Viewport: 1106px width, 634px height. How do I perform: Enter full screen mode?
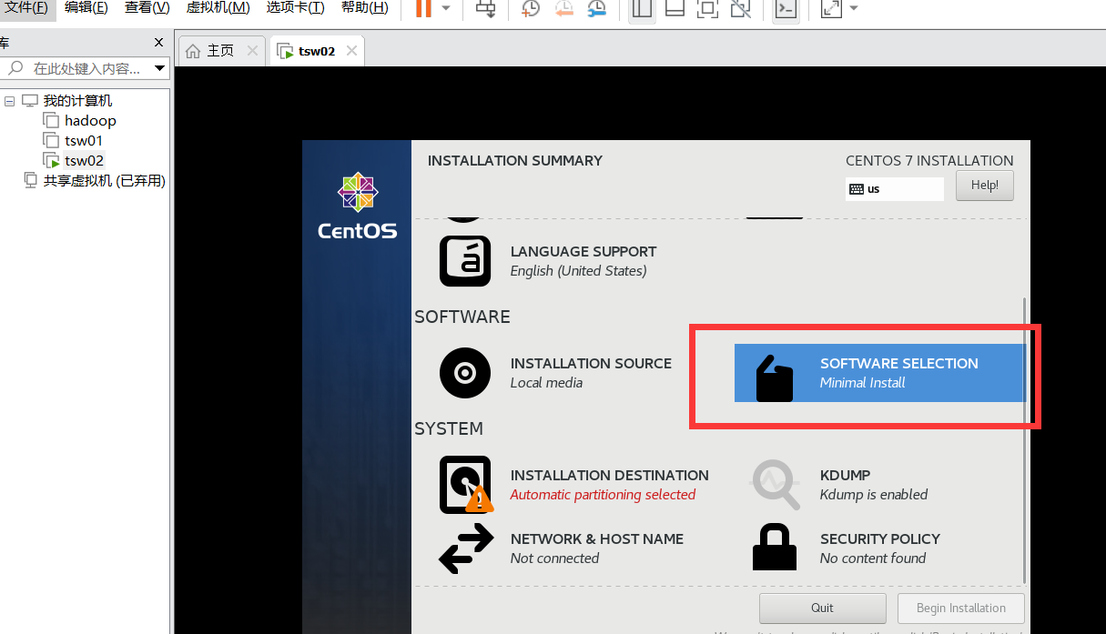[707, 8]
